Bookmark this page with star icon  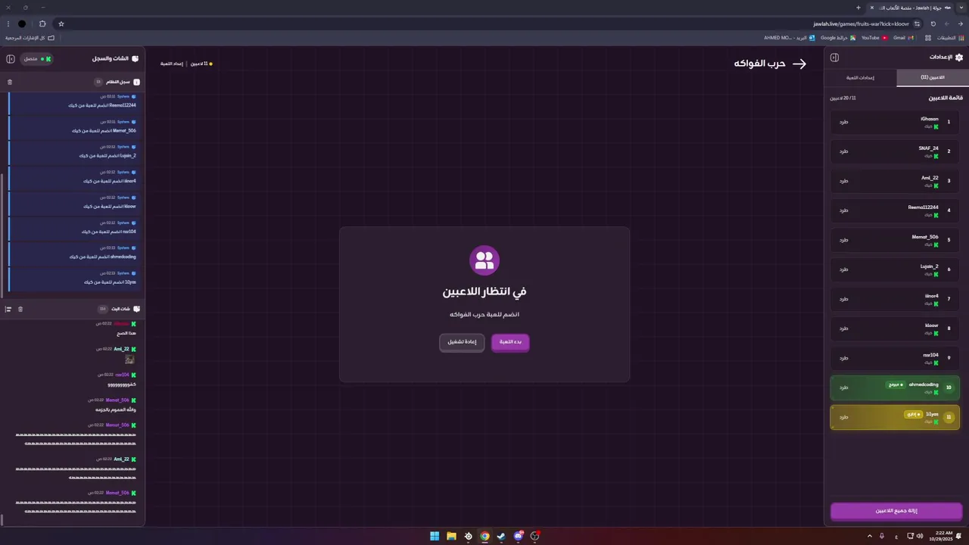tap(61, 23)
